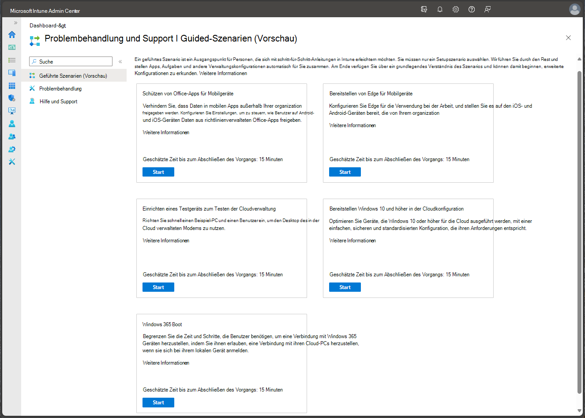Close the Guided-Szenarien blade
Image resolution: width=585 pixels, height=418 pixels.
(x=568, y=38)
